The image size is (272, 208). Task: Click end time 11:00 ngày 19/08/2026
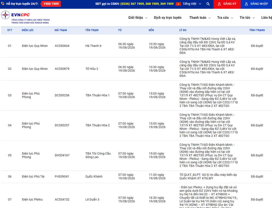tap(157, 176)
